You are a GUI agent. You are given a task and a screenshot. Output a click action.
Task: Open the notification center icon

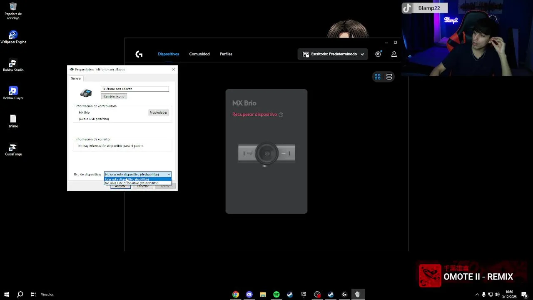pos(524,295)
